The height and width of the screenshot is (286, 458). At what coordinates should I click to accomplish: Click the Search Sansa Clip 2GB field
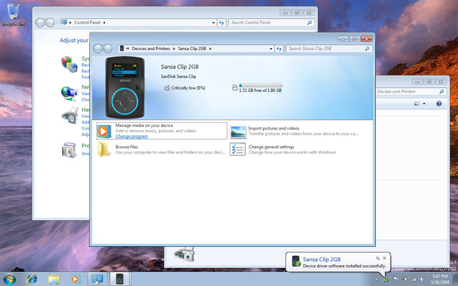pyautogui.click(x=324, y=48)
